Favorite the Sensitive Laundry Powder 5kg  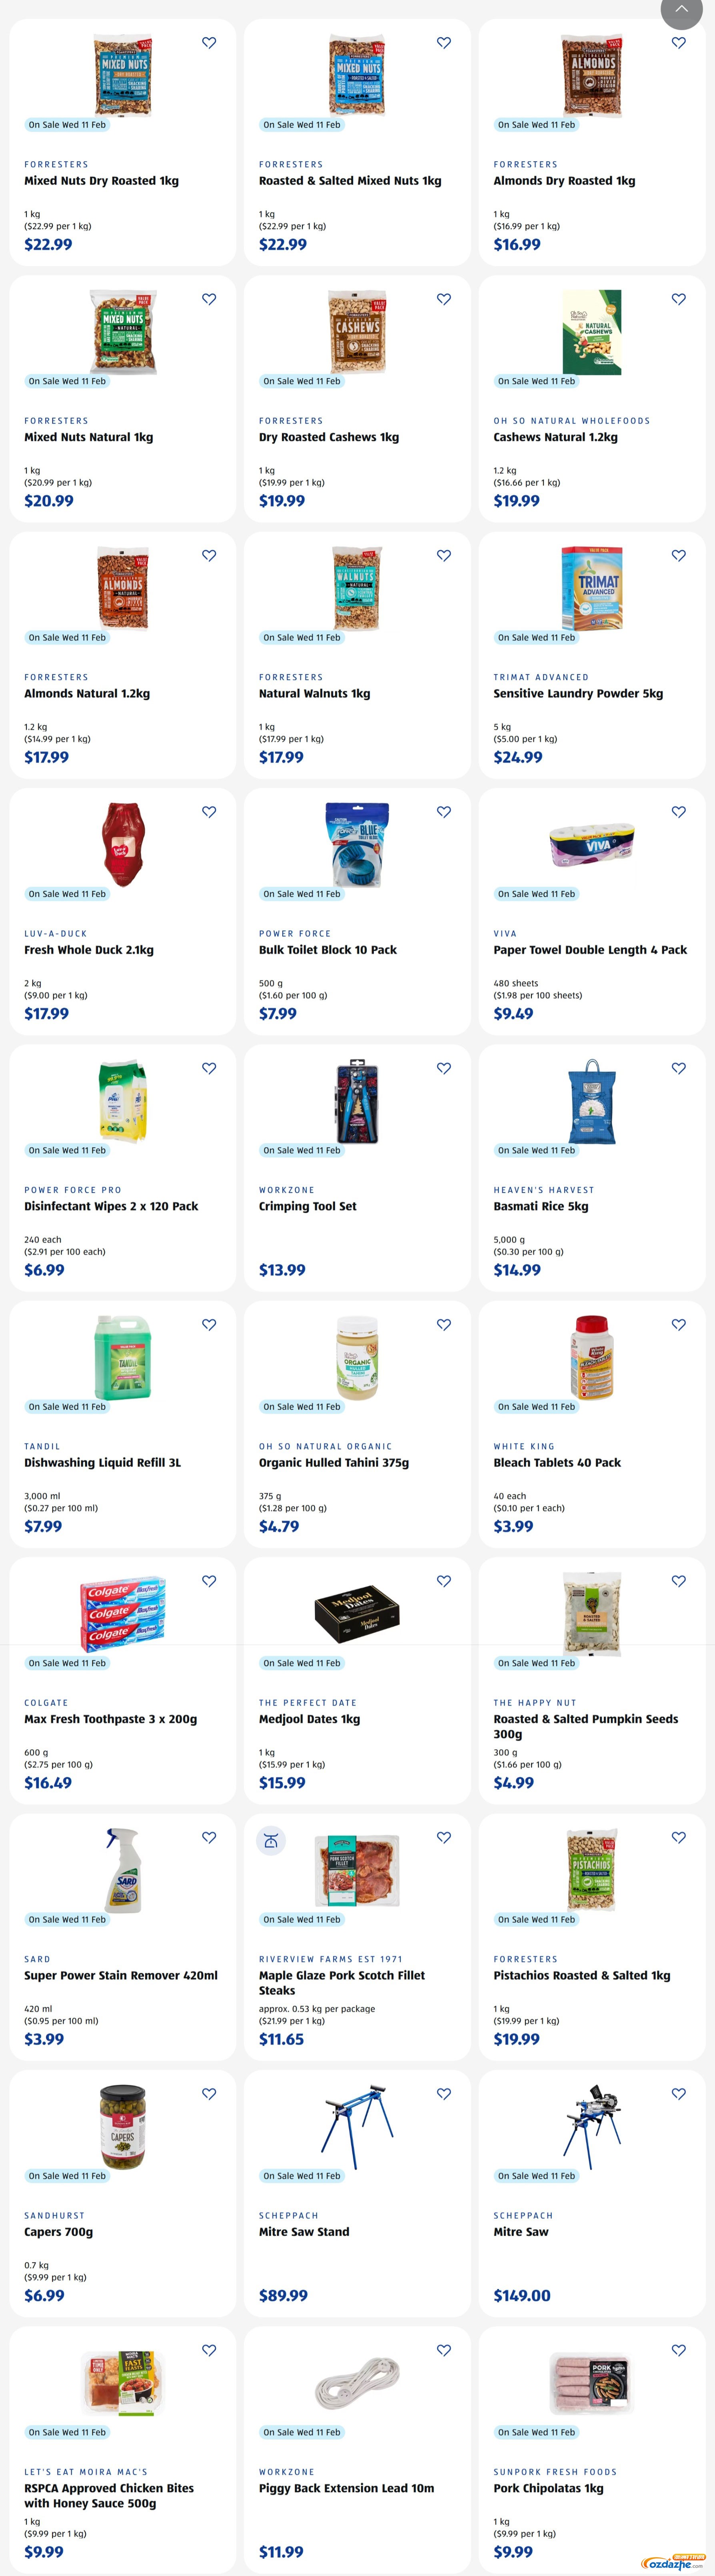(678, 556)
